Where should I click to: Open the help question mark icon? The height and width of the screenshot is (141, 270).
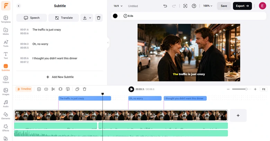(194, 6)
